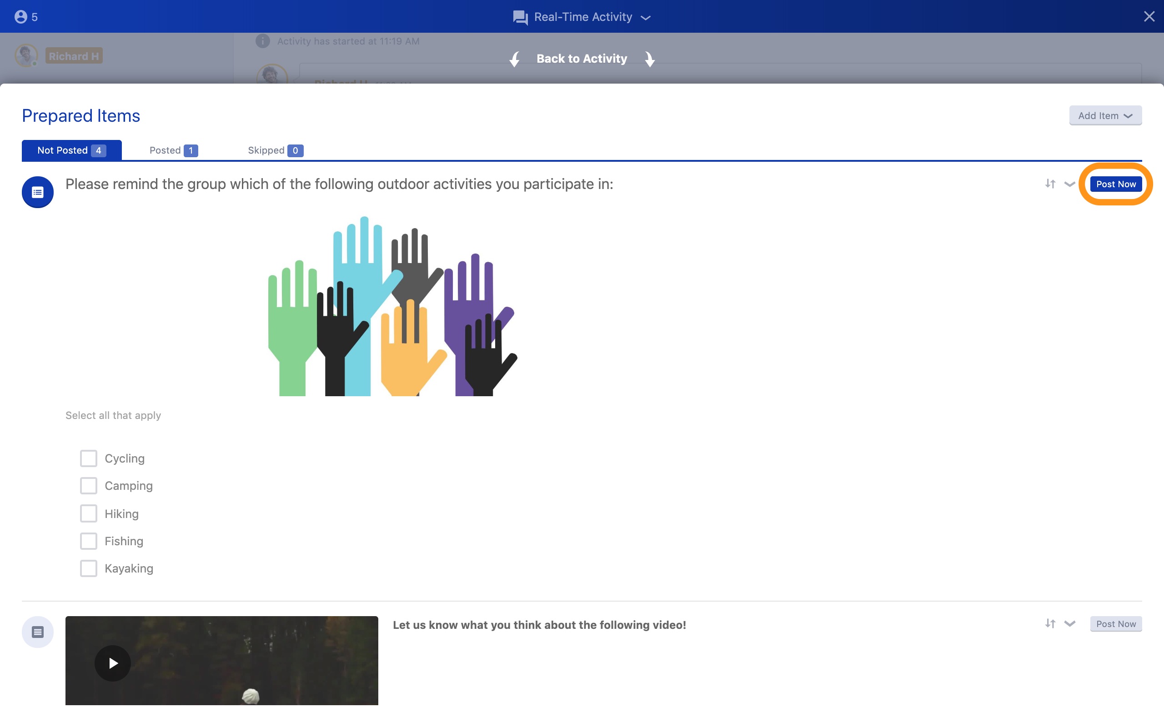Click reorder arrows on the video item
The image size is (1164, 727).
(1050, 623)
